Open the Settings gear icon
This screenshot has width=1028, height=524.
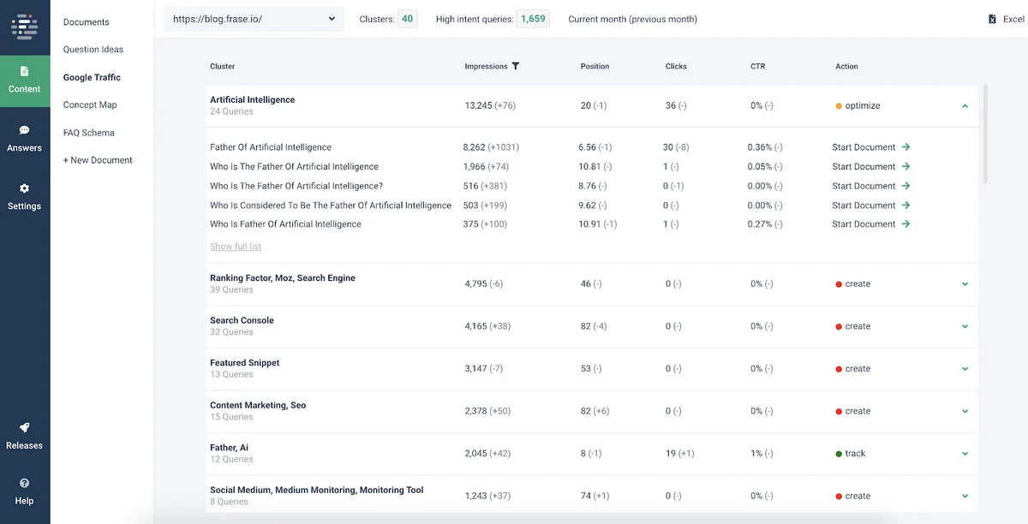pyautogui.click(x=25, y=188)
